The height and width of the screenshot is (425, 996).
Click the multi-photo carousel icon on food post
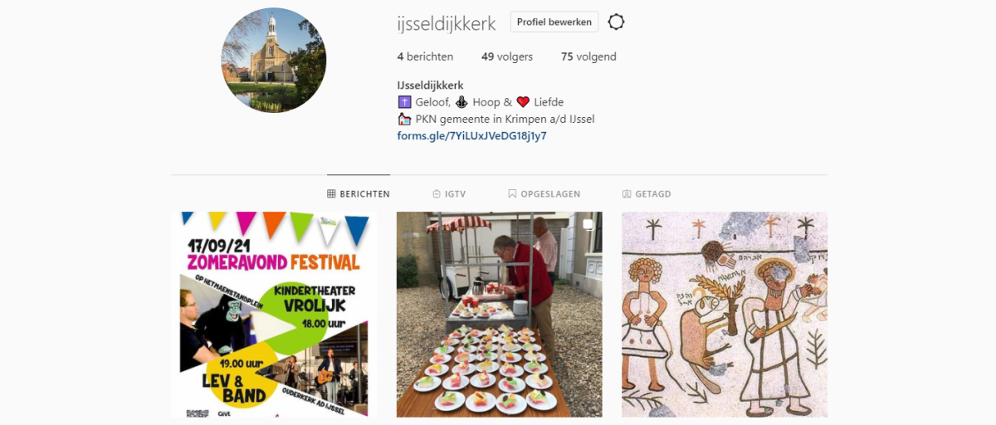pyautogui.click(x=588, y=225)
